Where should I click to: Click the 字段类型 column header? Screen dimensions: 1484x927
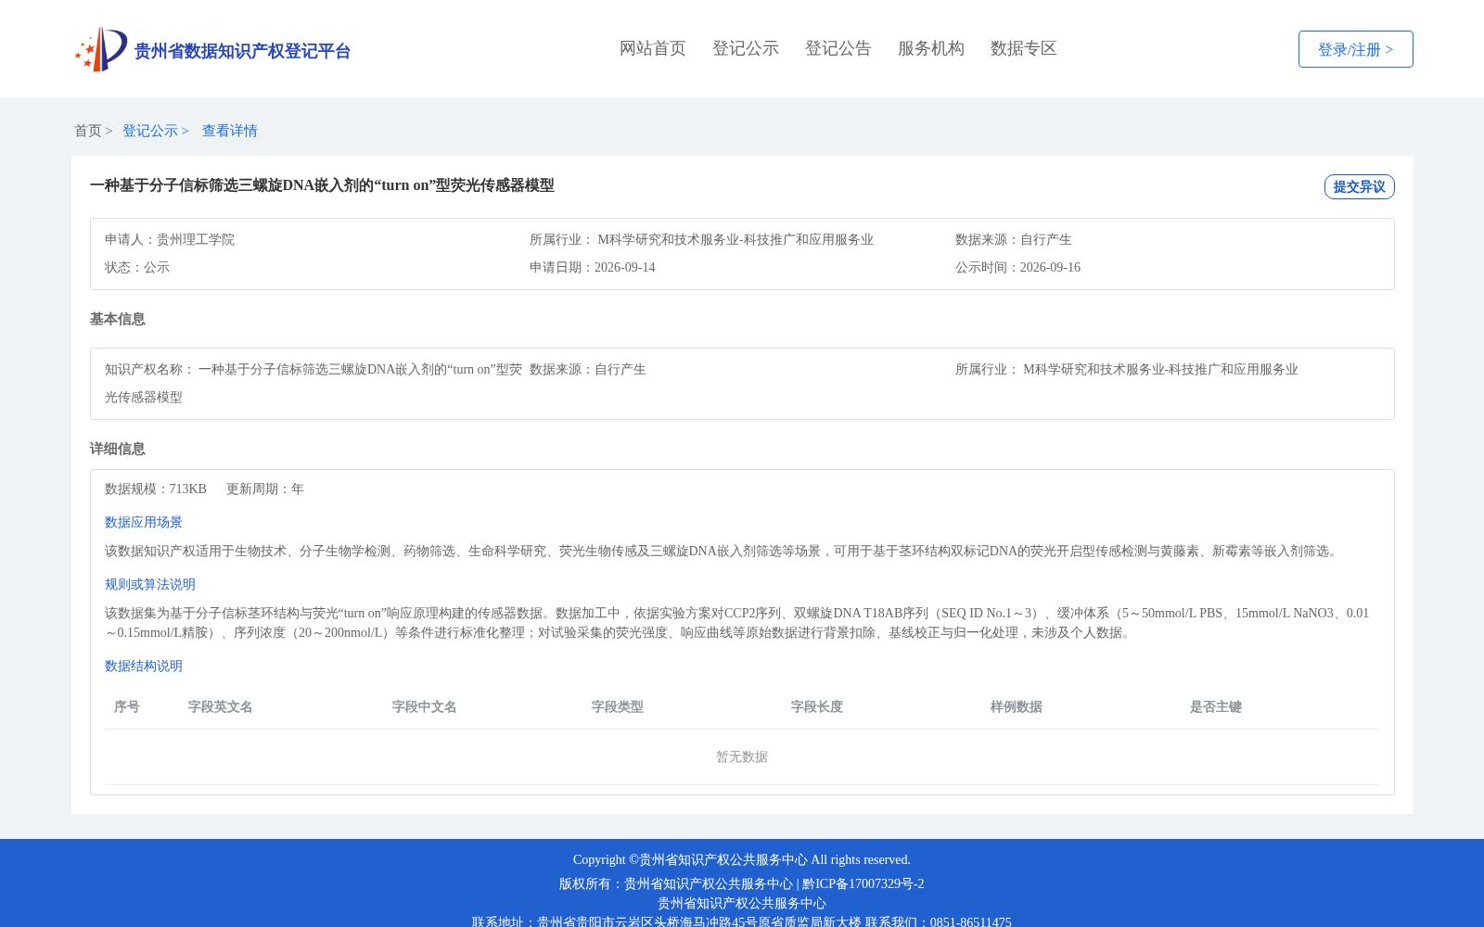point(618,706)
